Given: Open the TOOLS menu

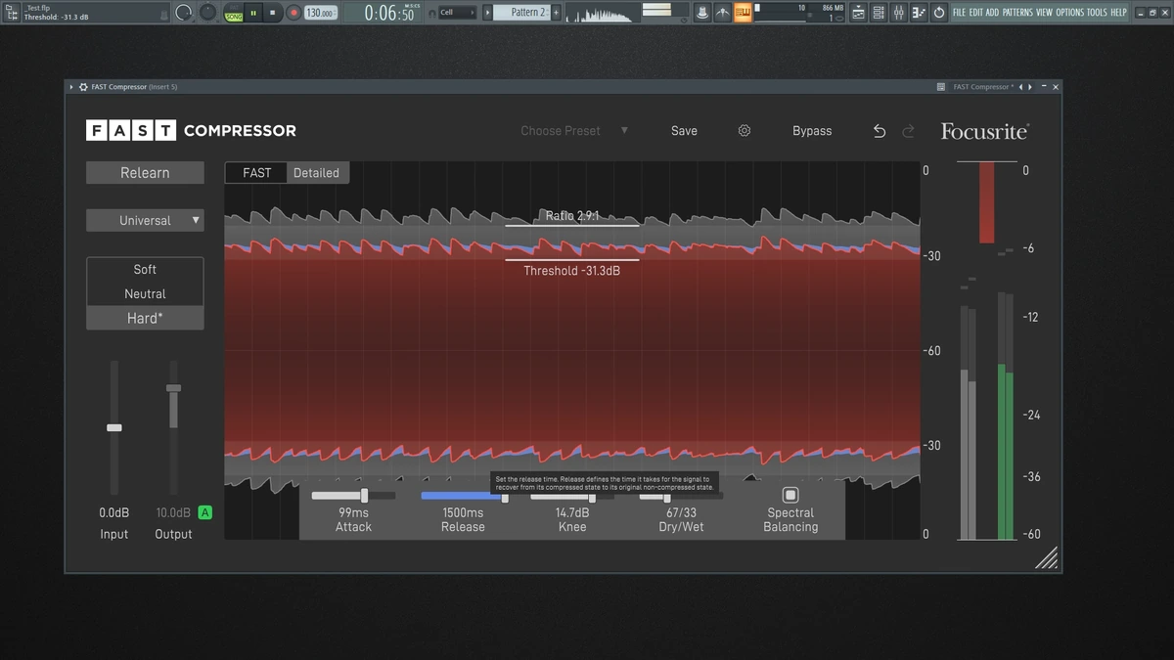Looking at the screenshot, I should pos(1097,13).
